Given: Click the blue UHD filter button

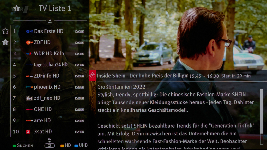Looking at the screenshot, I should [81, 146].
